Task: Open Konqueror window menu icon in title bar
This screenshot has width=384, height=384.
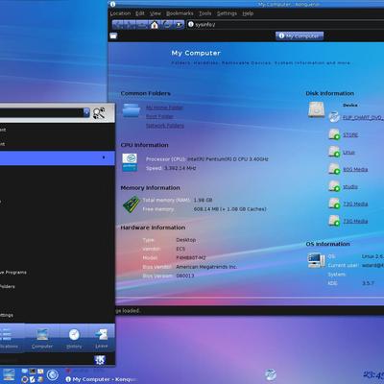Action: click(112, 4)
